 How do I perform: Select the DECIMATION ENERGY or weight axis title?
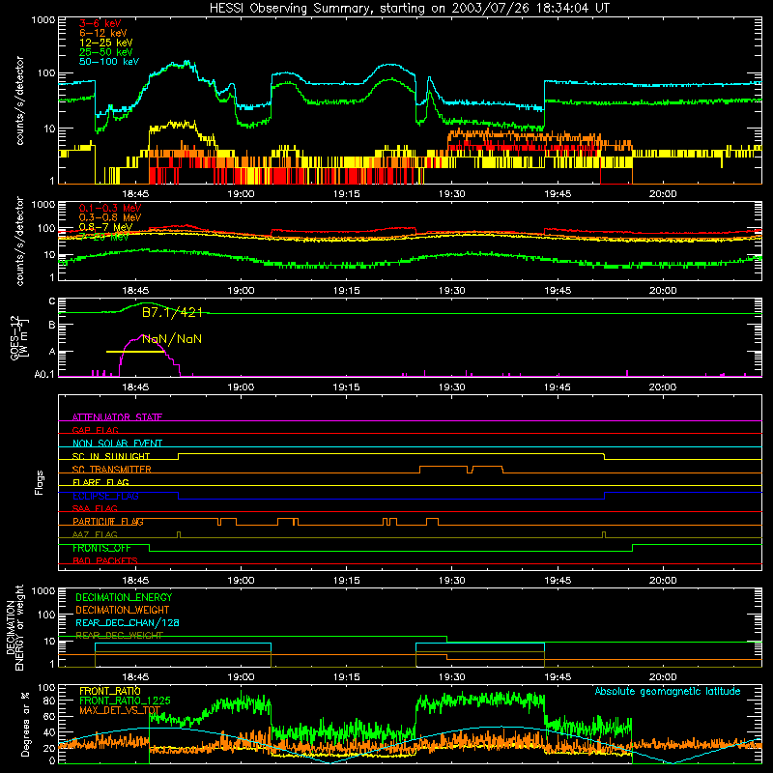(14, 628)
